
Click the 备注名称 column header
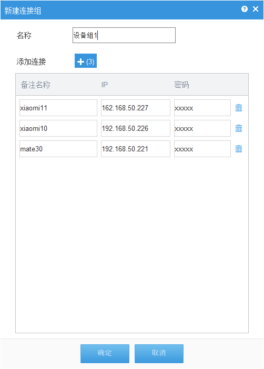(x=36, y=85)
